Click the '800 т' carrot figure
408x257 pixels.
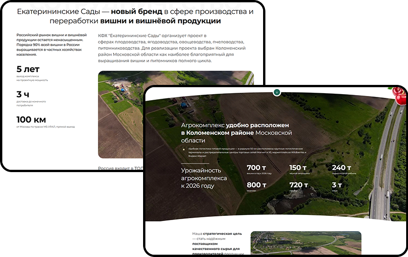(x=257, y=185)
